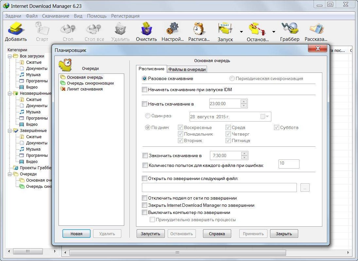Screen dimensions: 358x261
Task: Collapse the Все загрузки tree node
Action: (9, 56)
